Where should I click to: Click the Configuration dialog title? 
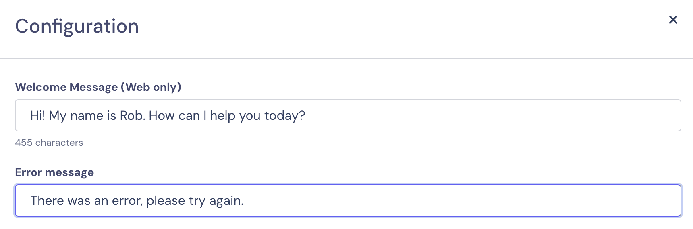coord(77,27)
